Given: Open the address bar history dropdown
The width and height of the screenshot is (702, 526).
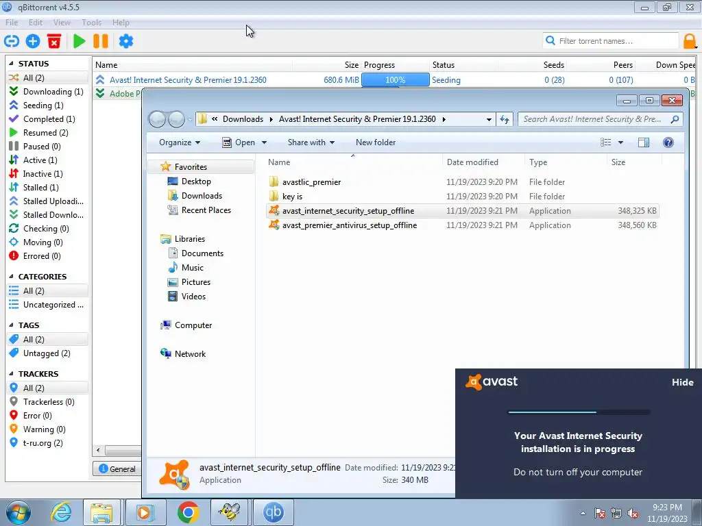Looking at the screenshot, I should [x=488, y=119].
